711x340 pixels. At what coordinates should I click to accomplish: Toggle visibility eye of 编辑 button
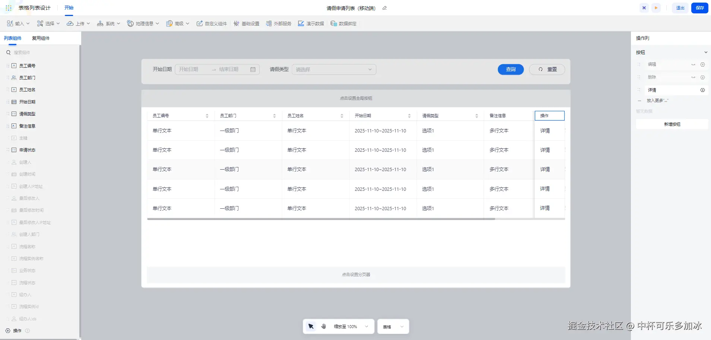click(693, 64)
